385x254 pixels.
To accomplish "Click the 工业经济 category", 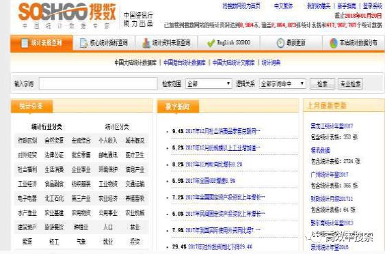I will (27, 184).
